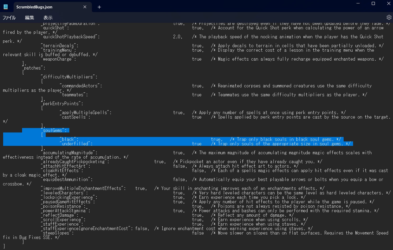Click the "difficultyMultipliers" key text
Image resolution: width=393 pixels, height=250 pixels.
pos(68,77)
